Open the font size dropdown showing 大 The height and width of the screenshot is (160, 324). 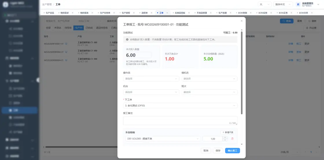click(265, 4)
